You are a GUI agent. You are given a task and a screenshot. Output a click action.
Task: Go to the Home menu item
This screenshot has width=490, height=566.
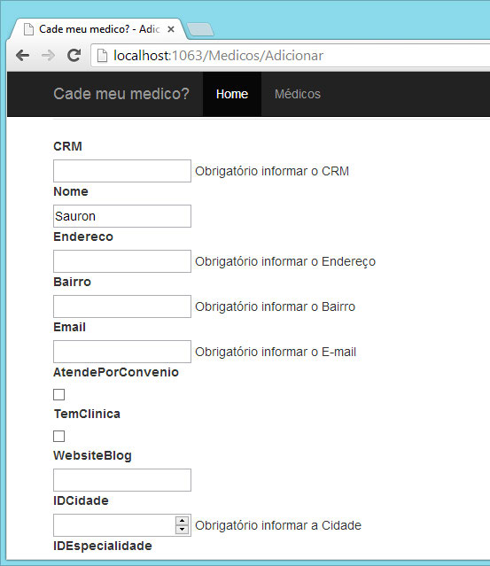point(232,94)
